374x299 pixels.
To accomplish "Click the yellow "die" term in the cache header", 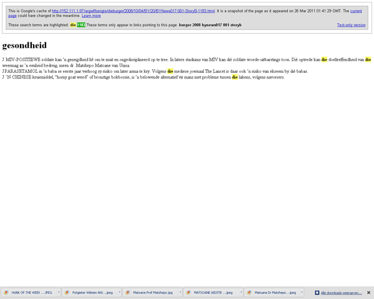I will coord(73,25).
